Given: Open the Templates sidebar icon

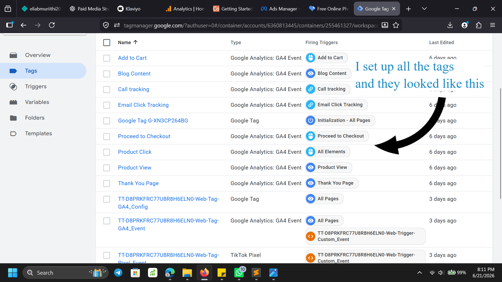Looking at the screenshot, I should coord(13,133).
